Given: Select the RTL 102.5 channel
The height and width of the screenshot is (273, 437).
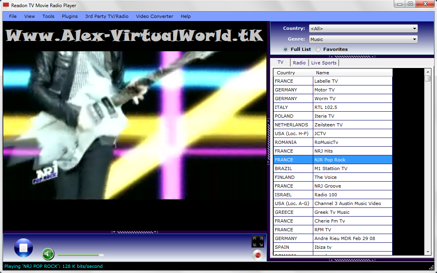Looking at the screenshot, I should (x=353, y=107).
